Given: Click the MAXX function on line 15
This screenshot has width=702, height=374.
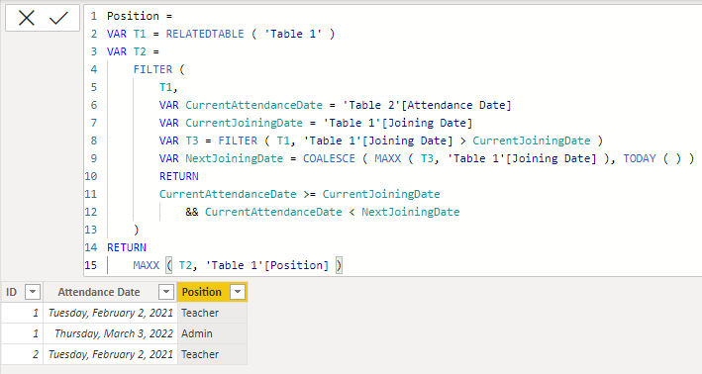Looking at the screenshot, I should click(146, 265).
